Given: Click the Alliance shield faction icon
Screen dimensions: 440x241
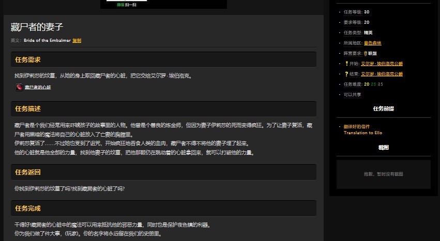Looking at the screenshot, I should point(366,53).
